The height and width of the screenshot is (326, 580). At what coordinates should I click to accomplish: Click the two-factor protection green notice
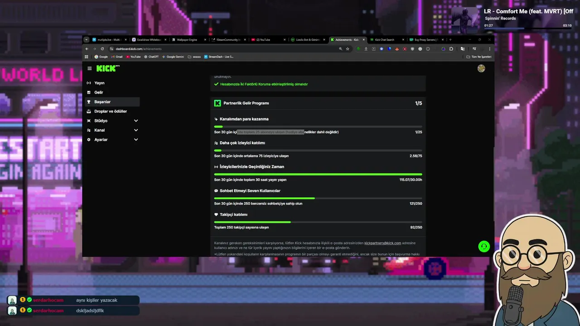tap(261, 84)
